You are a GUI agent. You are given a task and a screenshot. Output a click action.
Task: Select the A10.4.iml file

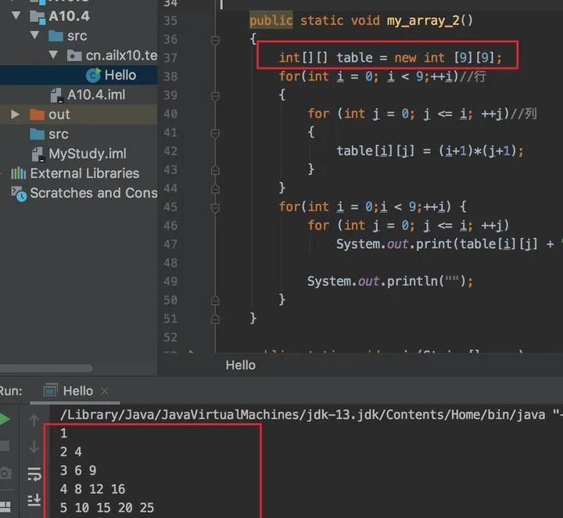pos(95,95)
